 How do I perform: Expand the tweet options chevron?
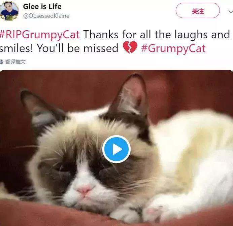(x=231, y=11)
